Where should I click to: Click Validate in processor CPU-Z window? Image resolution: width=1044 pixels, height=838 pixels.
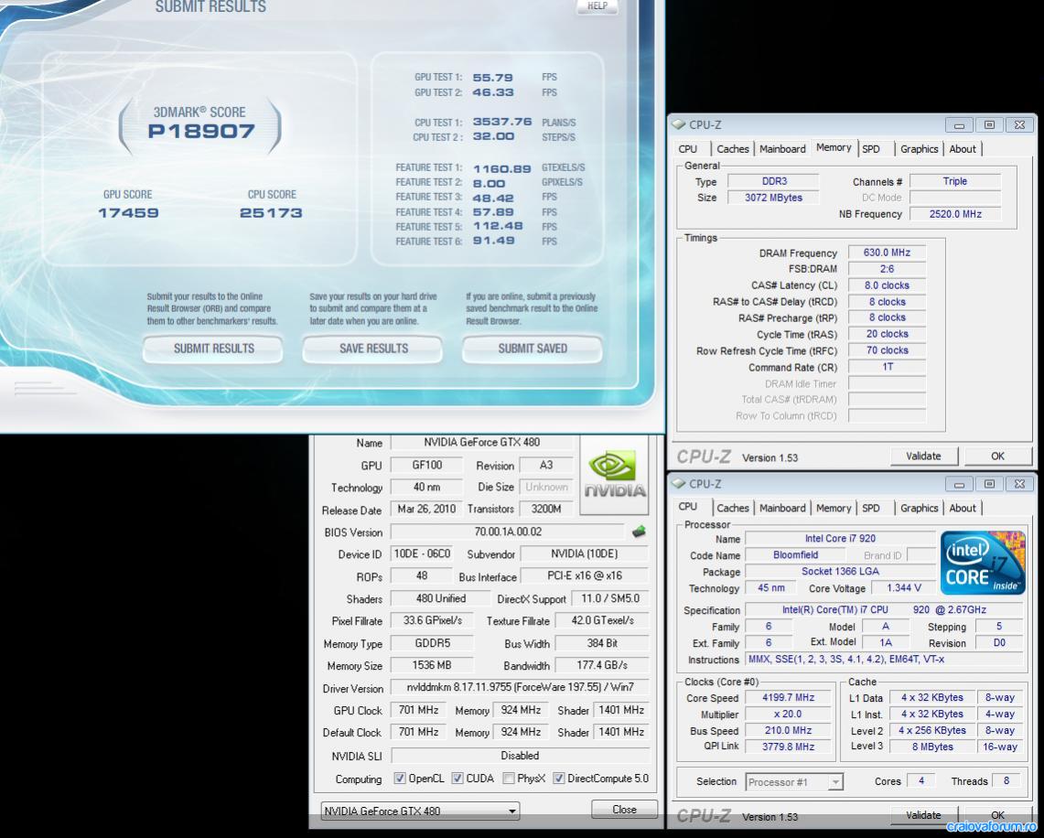(x=923, y=815)
